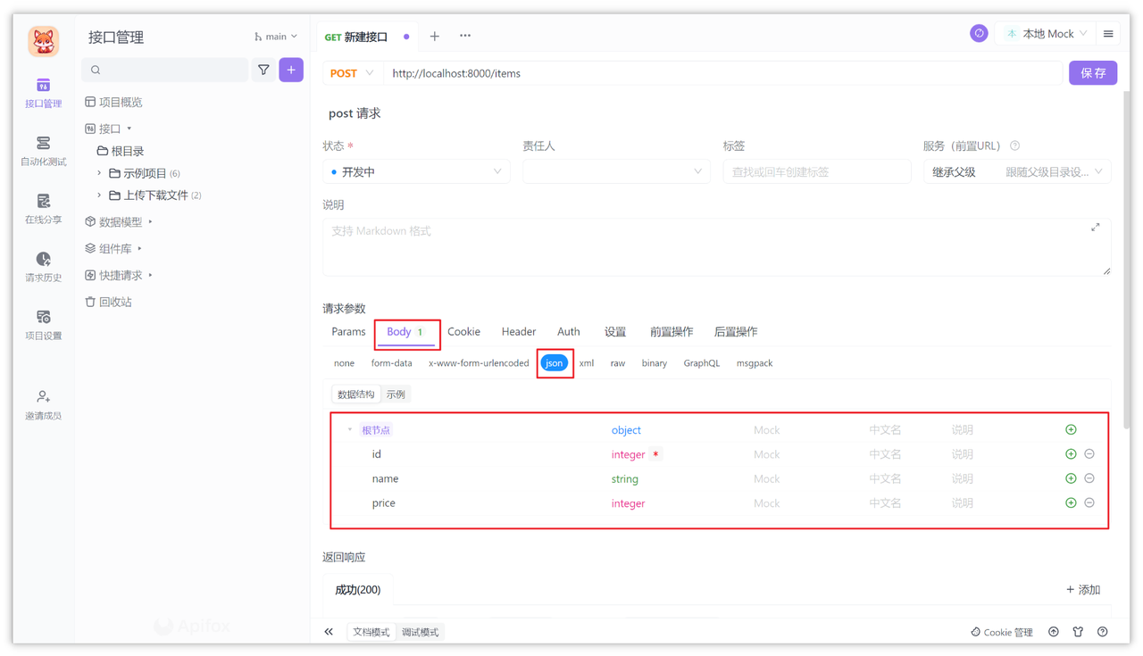
Task: Click the Apifox fox logo
Action: pos(43,41)
